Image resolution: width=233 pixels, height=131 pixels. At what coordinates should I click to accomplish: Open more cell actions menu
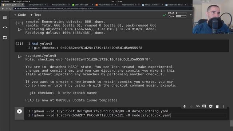coord(224,106)
